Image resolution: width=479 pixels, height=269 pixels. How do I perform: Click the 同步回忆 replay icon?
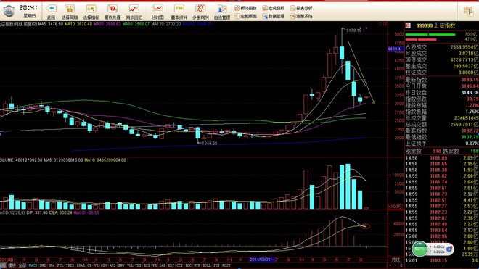(x=134, y=8)
